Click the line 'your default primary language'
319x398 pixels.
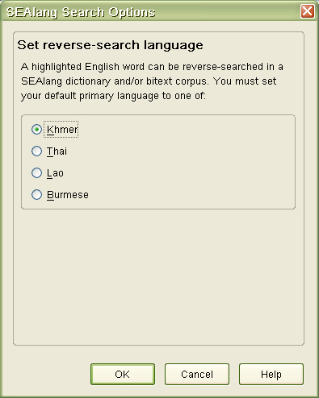(113, 96)
